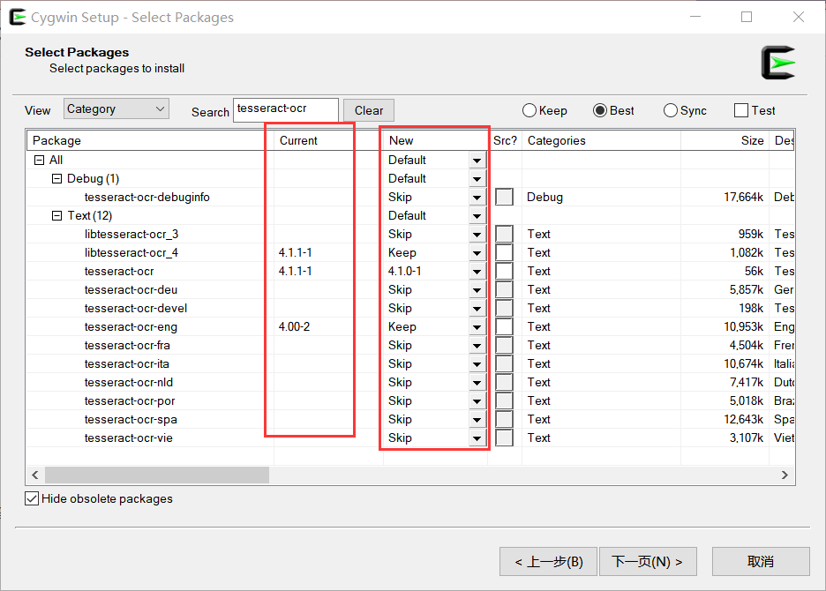Click the 下一页(N) next button
This screenshot has height=591, width=826.
648,562
